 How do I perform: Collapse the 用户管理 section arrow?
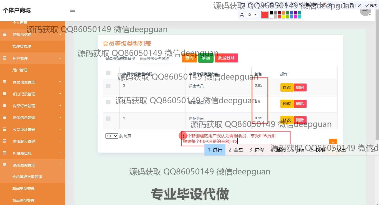(x=60, y=58)
